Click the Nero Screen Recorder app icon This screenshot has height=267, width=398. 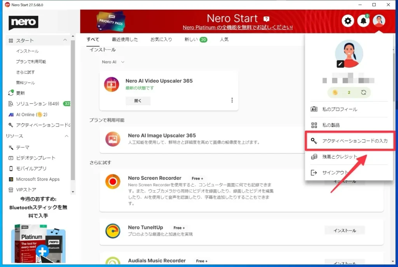(113, 182)
